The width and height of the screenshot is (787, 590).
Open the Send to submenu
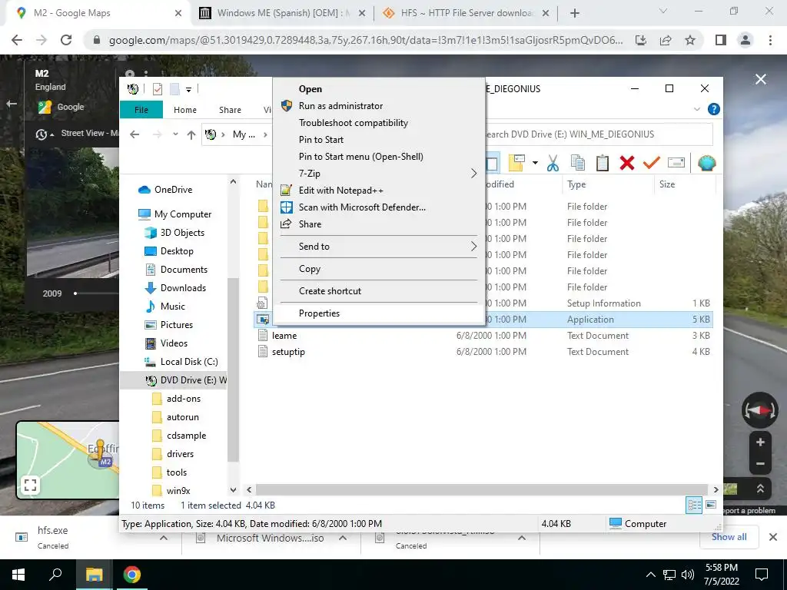(379, 247)
